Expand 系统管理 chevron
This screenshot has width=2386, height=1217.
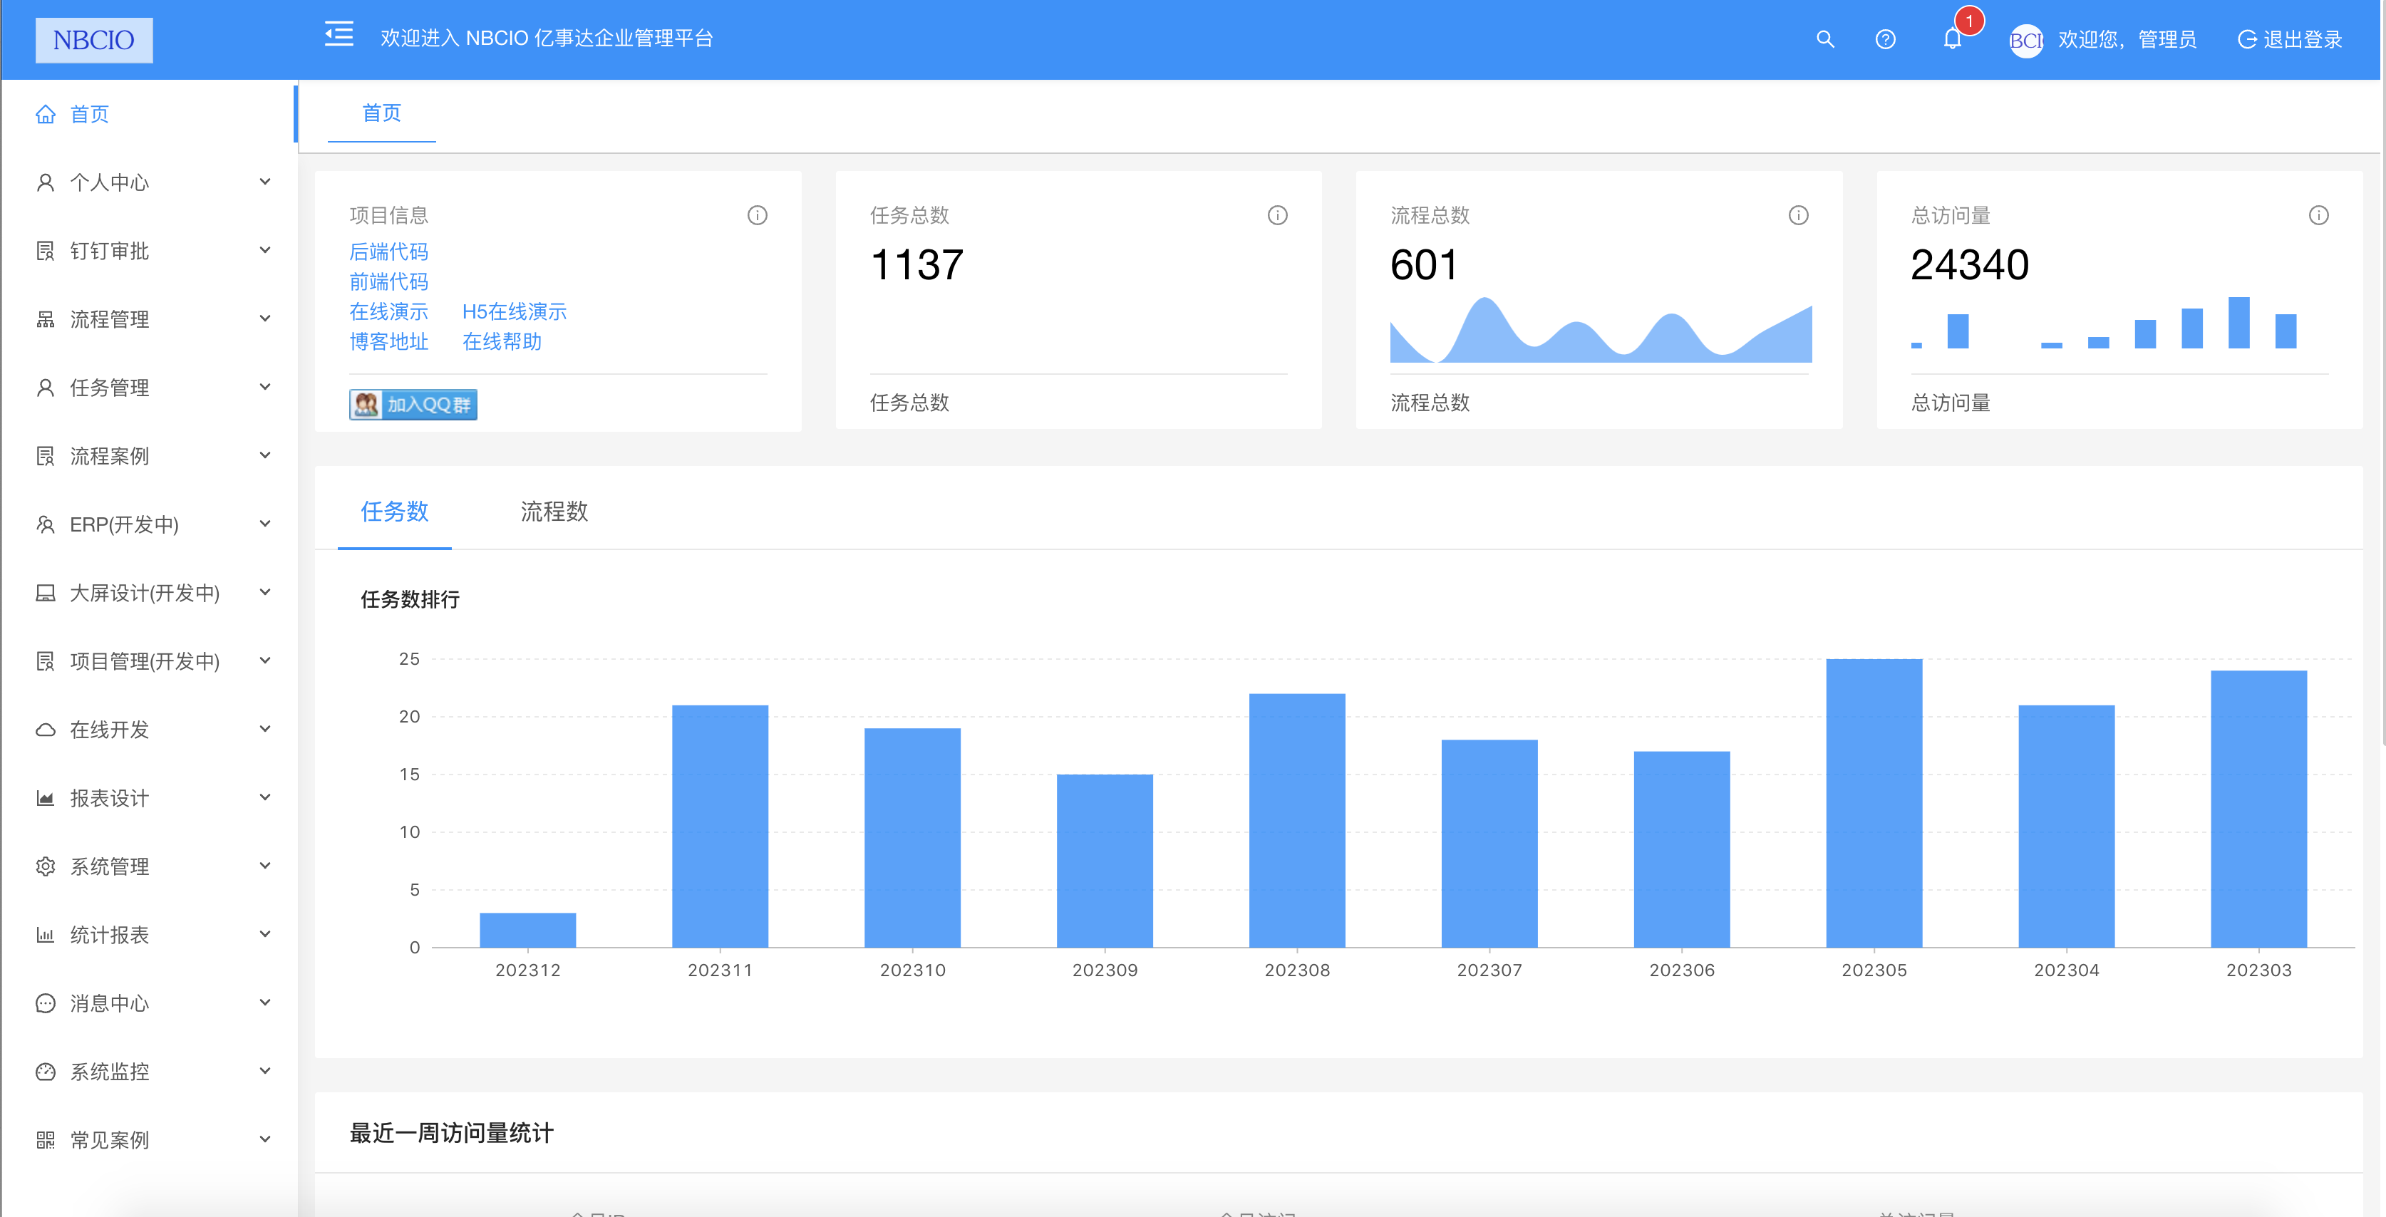pyautogui.click(x=265, y=865)
